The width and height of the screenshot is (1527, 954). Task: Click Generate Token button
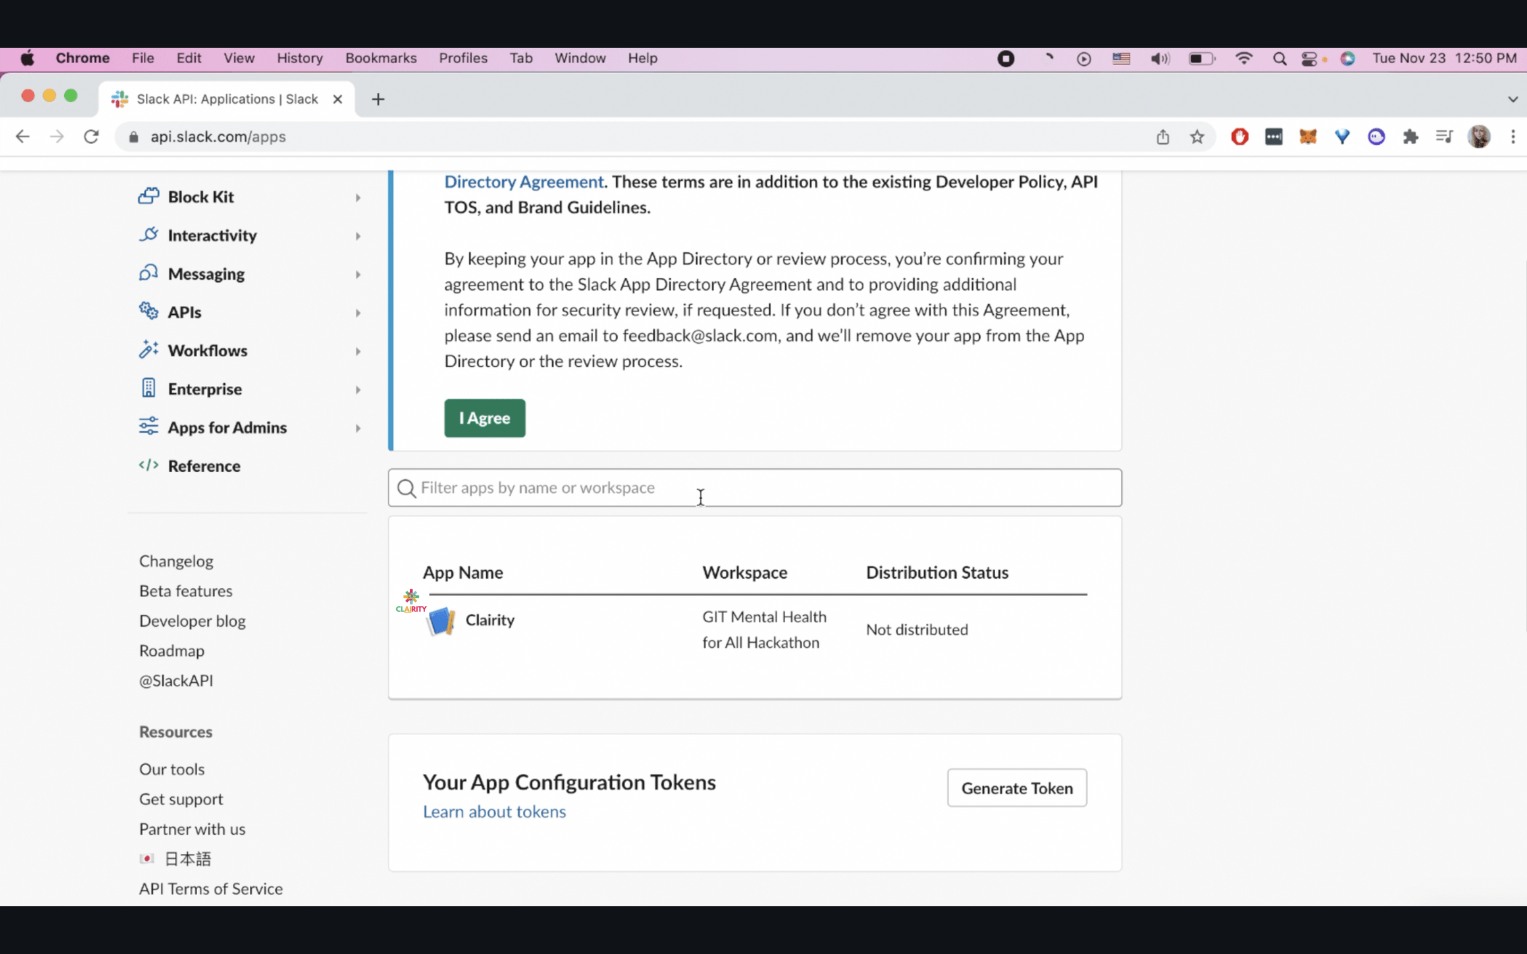pyautogui.click(x=1016, y=788)
